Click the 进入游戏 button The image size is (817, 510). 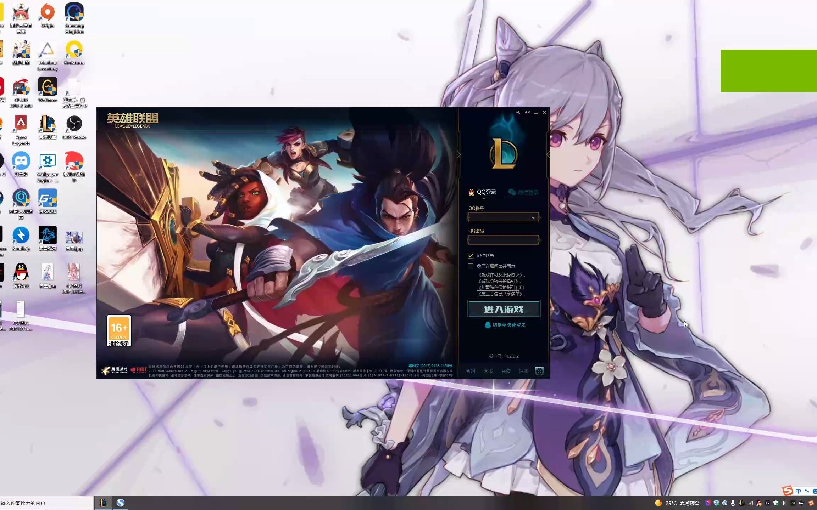(x=504, y=309)
